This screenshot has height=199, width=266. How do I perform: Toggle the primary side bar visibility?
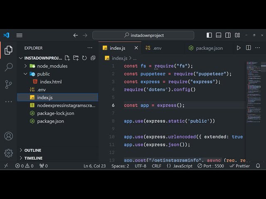tap(209, 35)
